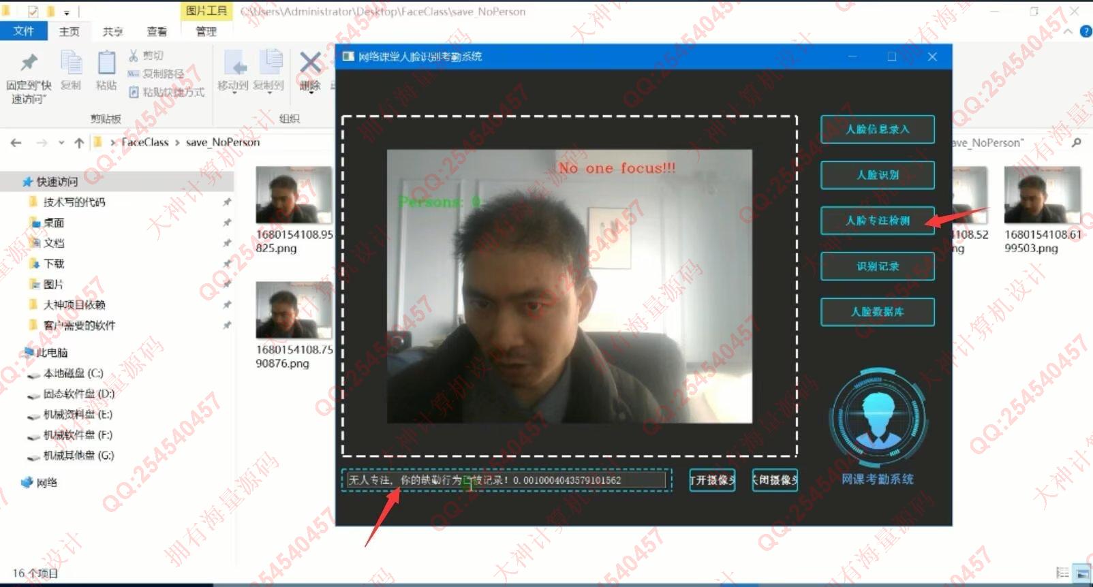Unpin 技术写的代码 using its pin icon

[227, 202]
